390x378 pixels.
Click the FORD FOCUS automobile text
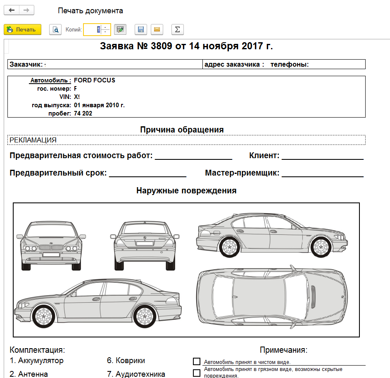(94, 80)
